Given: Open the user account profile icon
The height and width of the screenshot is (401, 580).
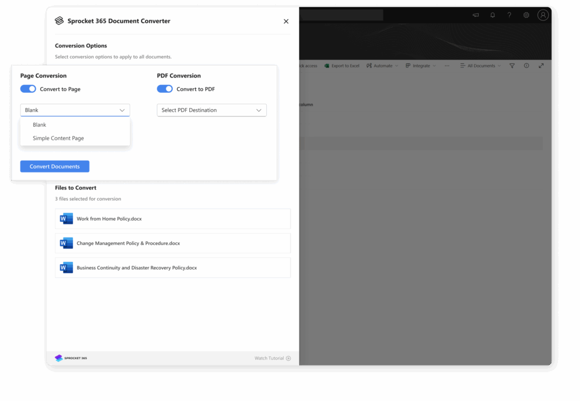Looking at the screenshot, I should [x=543, y=15].
